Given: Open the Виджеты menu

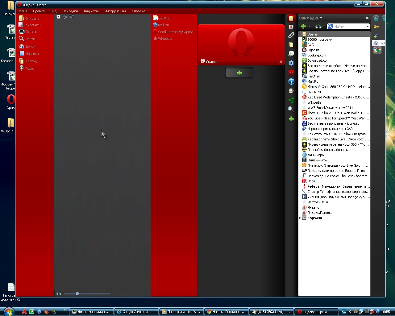Looking at the screenshot, I should tap(91, 11).
